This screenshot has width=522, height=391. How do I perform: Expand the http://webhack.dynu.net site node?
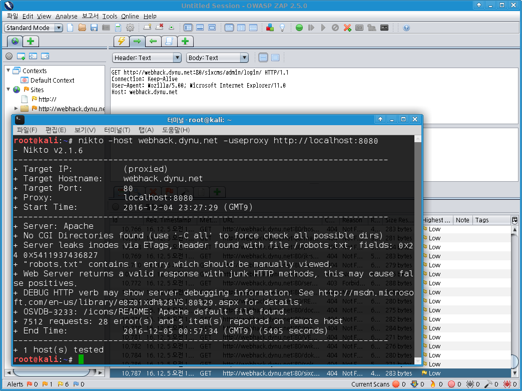pyautogui.click(x=16, y=108)
